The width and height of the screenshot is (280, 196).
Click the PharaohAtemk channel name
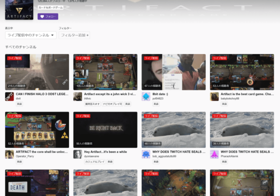click(x=229, y=156)
